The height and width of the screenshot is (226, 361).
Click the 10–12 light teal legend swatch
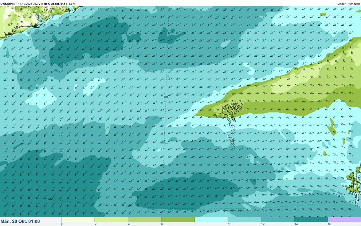pyautogui.click(x=245, y=220)
